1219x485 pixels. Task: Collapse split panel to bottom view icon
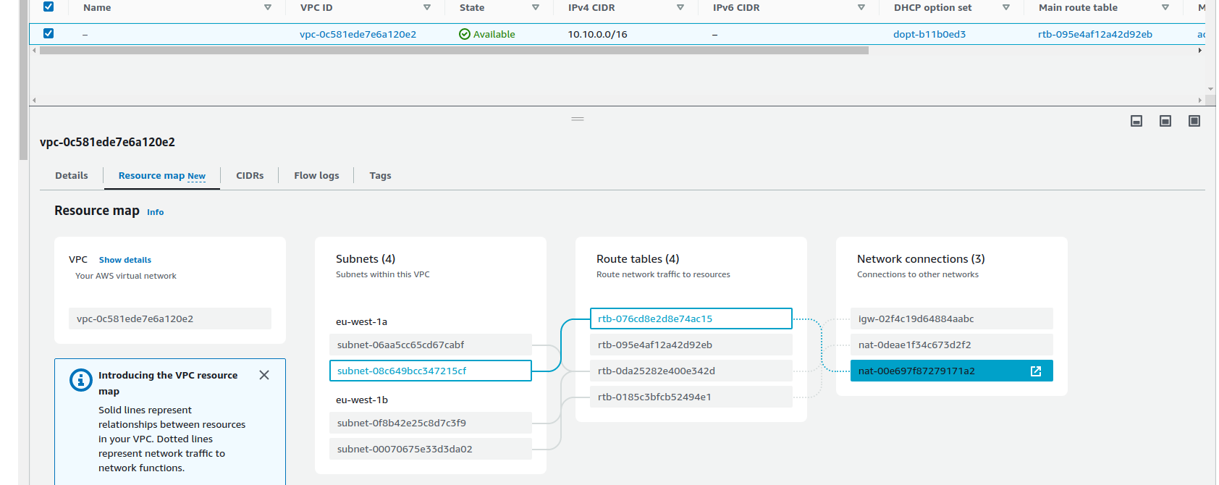click(x=1136, y=121)
